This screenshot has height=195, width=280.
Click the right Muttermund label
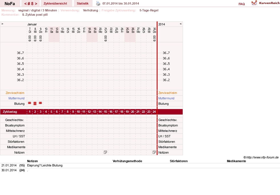pyautogui.click(x=166, y=98)
